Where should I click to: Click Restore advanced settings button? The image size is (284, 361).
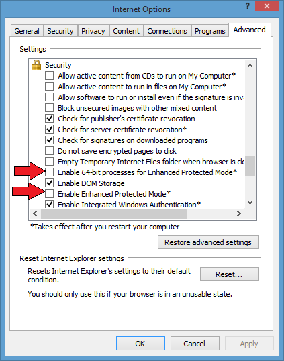208,242
